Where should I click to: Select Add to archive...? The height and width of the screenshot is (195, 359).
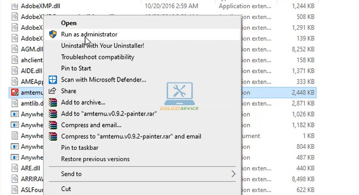point(83,103)
